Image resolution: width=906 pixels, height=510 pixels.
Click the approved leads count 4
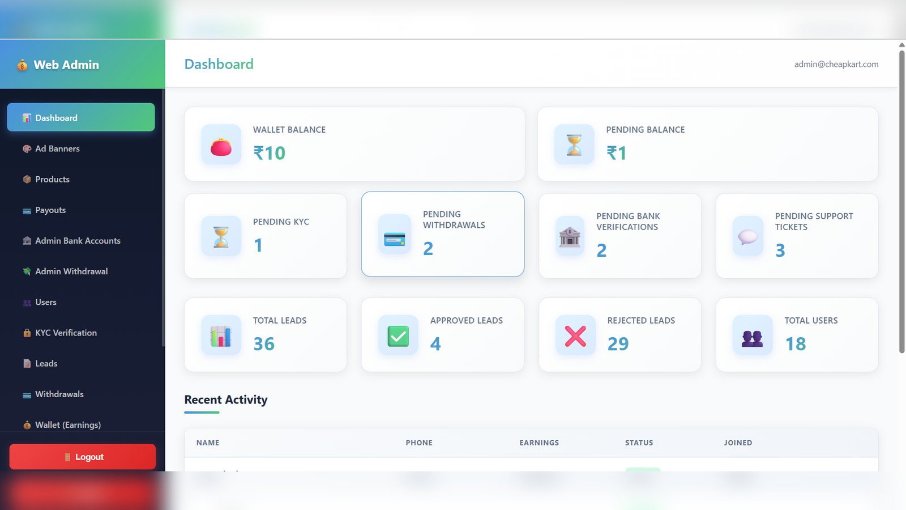point(435,344)
